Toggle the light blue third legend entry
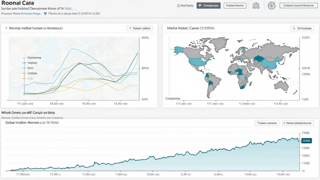The height and width of the screenshot is (180, 320). [30, 67]
